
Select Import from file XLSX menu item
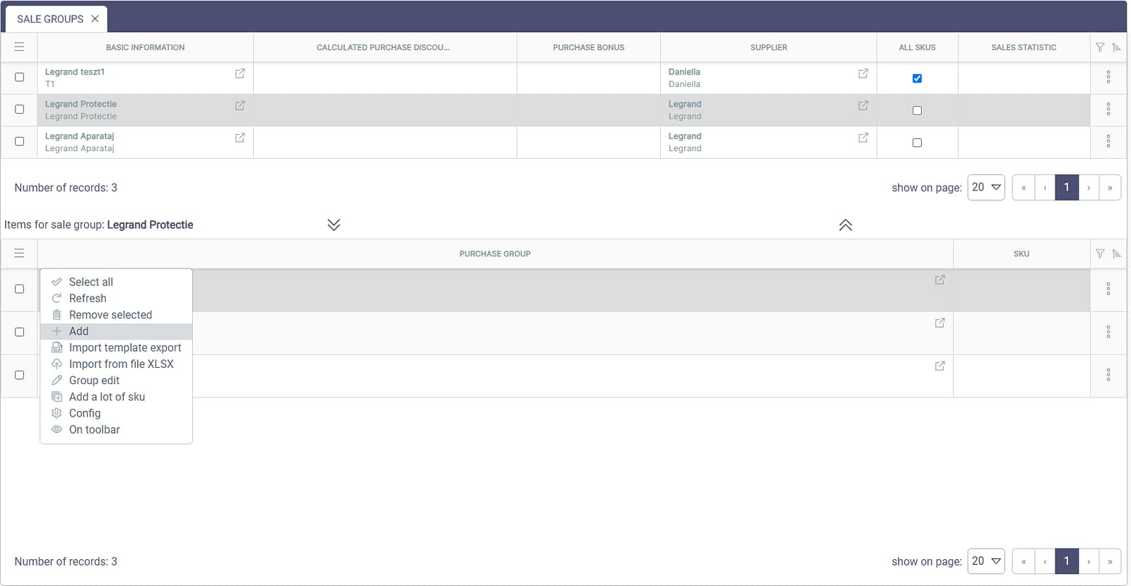pyautogui.click(x=121, y=364)
